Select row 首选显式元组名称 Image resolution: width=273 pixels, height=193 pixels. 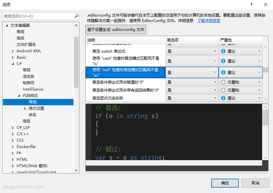(x=125, y=98)
